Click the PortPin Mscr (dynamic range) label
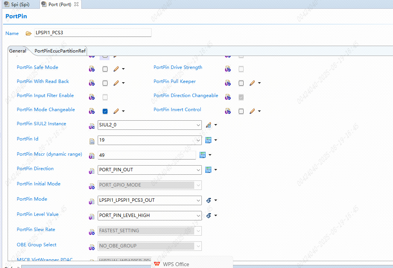 (49, 154)
